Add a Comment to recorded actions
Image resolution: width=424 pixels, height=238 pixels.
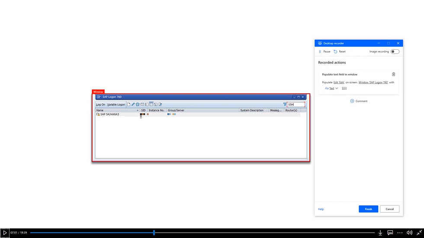[x=359, y=101]
